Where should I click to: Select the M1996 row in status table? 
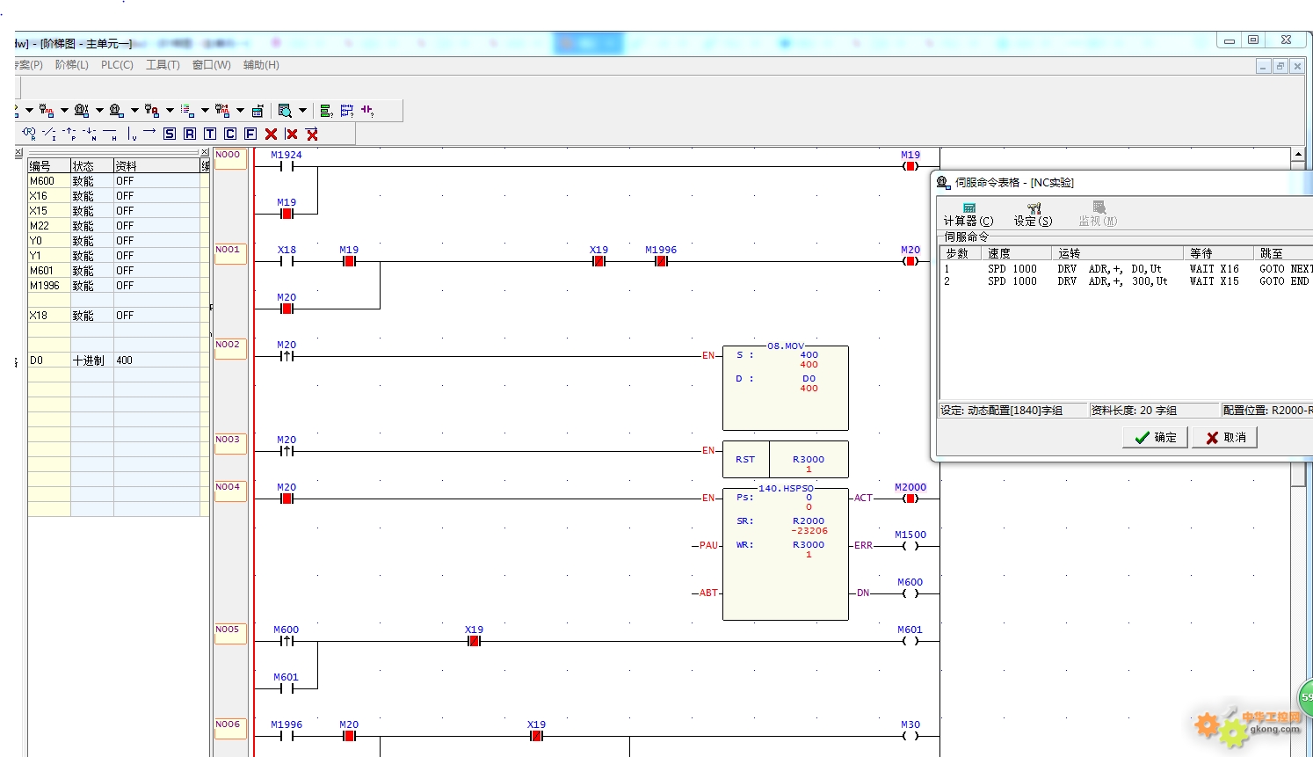point(118,286)
